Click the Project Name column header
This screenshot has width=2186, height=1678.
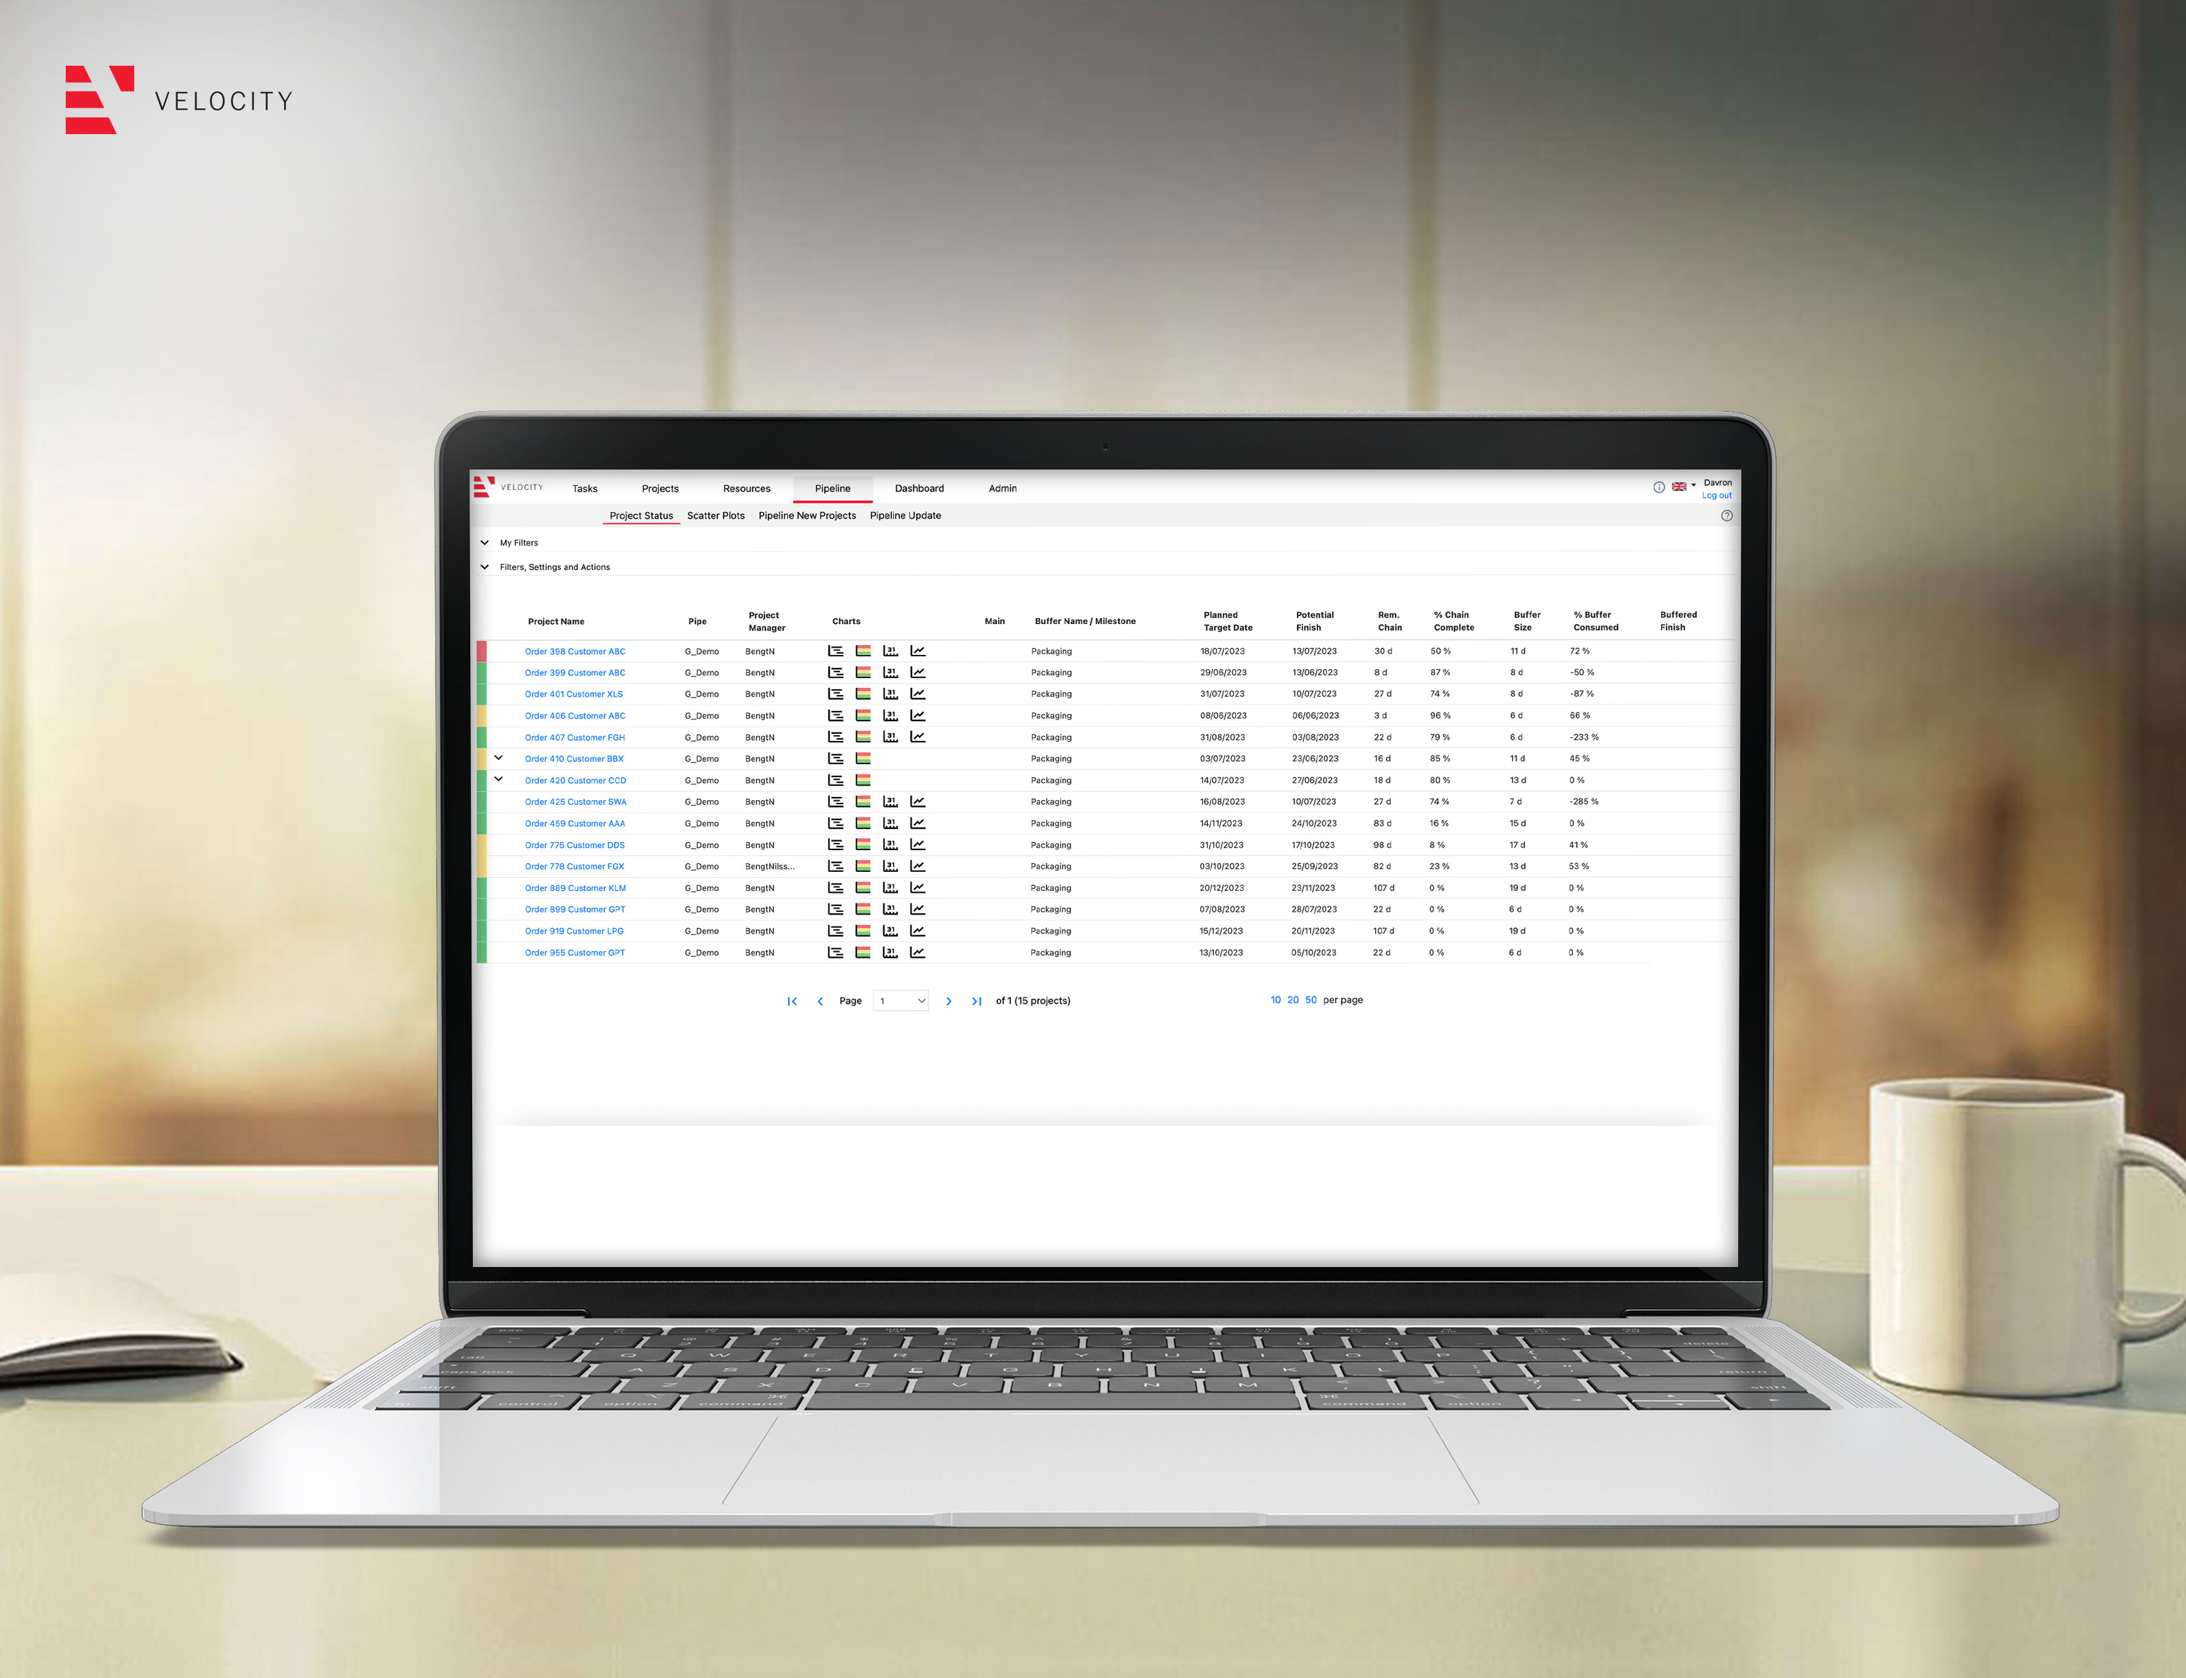click(556, 621)
